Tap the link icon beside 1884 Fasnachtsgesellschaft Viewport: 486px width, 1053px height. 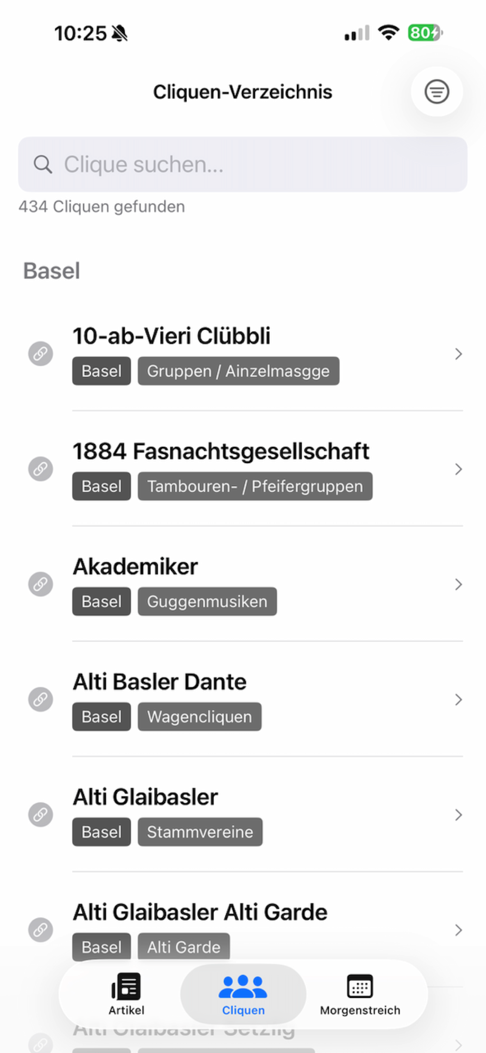point(41,469)
